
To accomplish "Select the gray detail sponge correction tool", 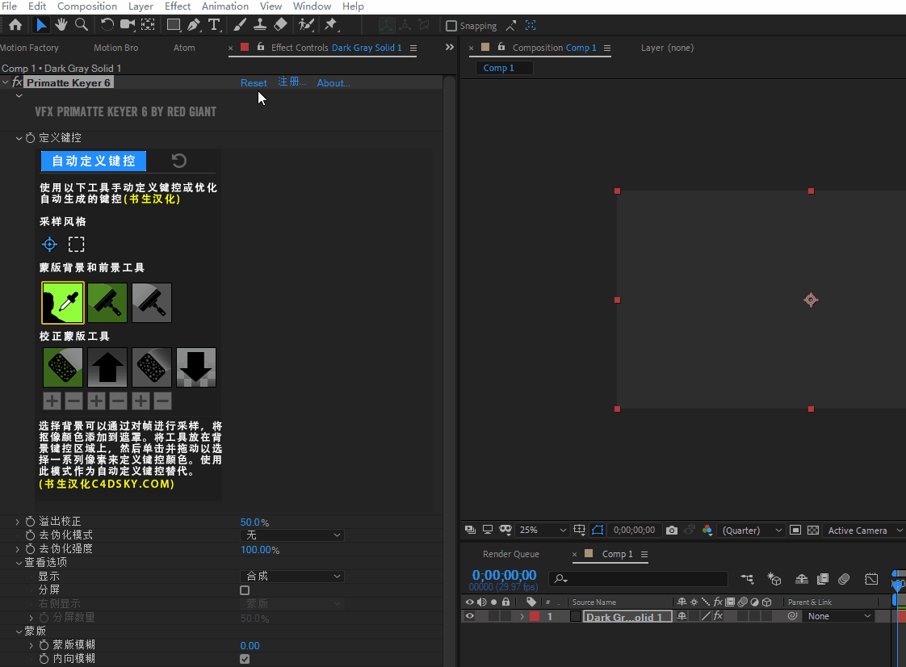I will point(151,367).
